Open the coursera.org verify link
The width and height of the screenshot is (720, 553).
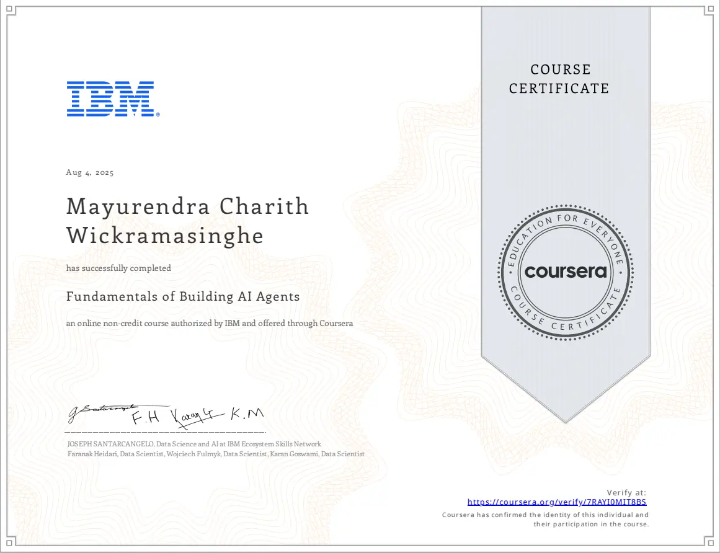556,502
